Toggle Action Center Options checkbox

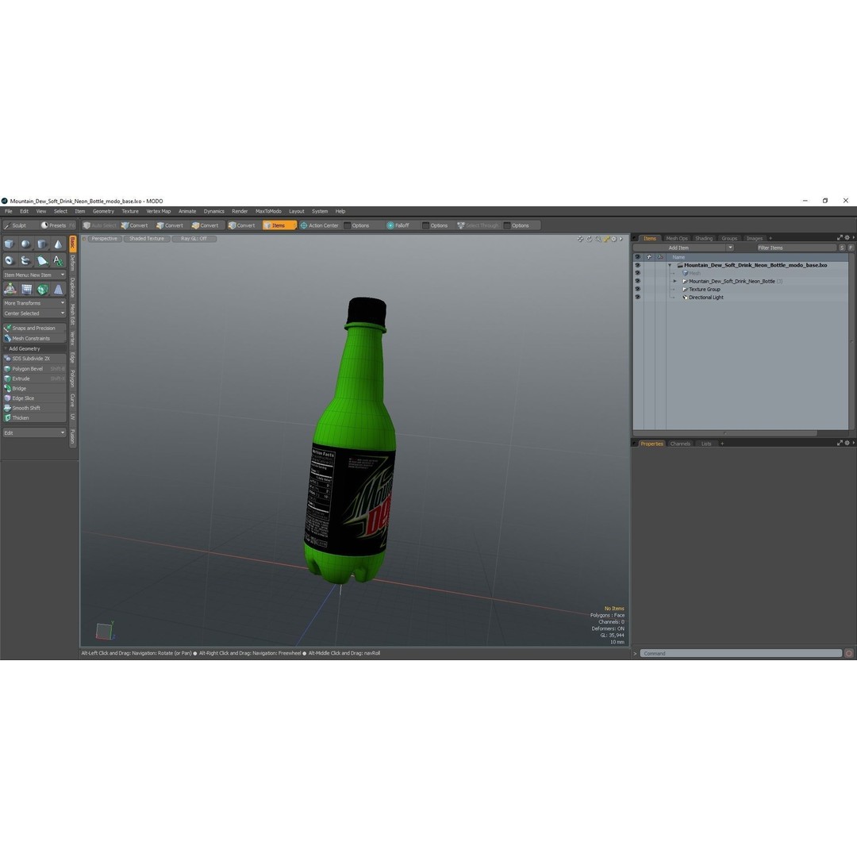[x=347, y=225]
